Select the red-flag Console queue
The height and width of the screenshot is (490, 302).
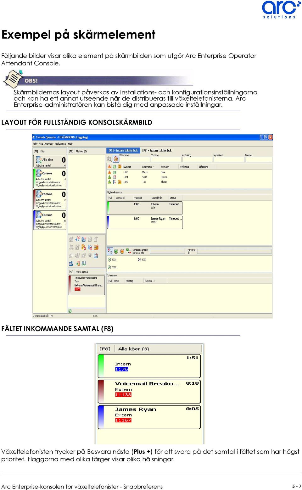pyautogui.click(x=50, y=199)
